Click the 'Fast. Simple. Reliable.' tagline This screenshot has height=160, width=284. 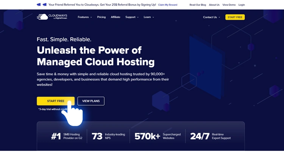point(64,39)
